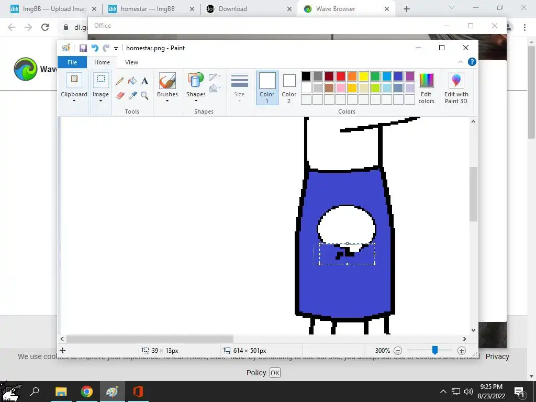Screen dimensions: 536x402
Task: Select the Color picker eyedropper tool
Action: 132,96
